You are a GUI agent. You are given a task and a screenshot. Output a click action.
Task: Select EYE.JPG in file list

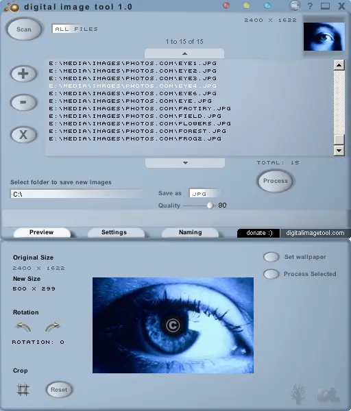pyautogui.click(x=130, y=101)
